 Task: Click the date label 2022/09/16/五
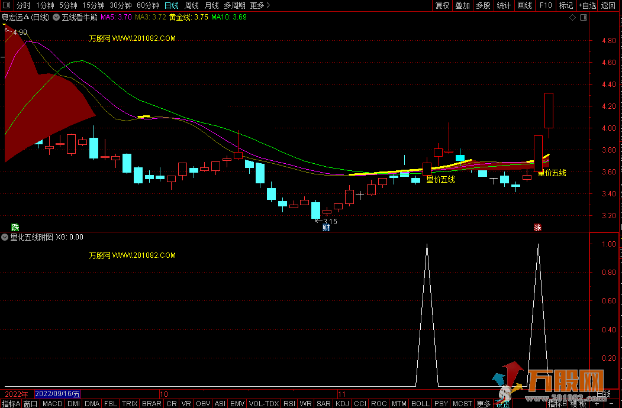click(x=58, y=394)
